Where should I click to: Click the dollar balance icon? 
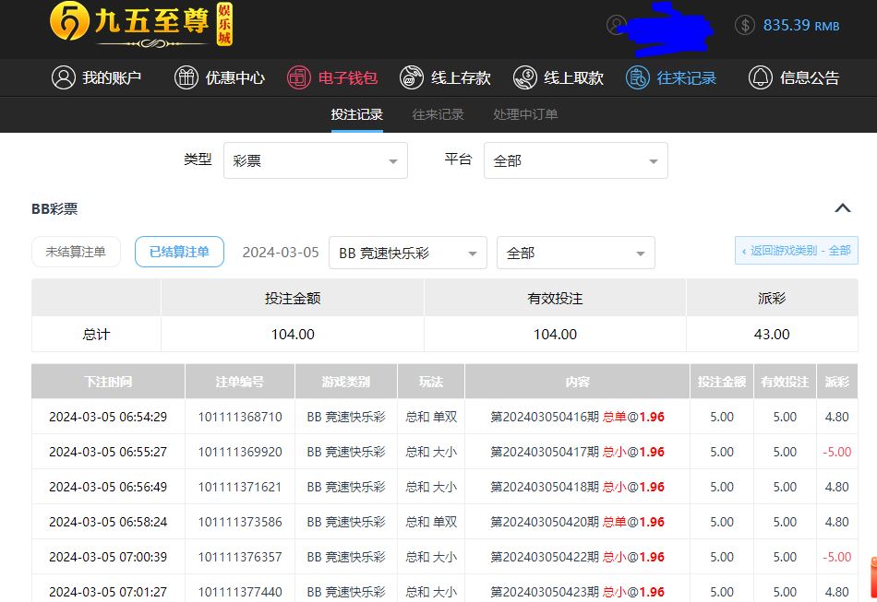pos(744,25)
